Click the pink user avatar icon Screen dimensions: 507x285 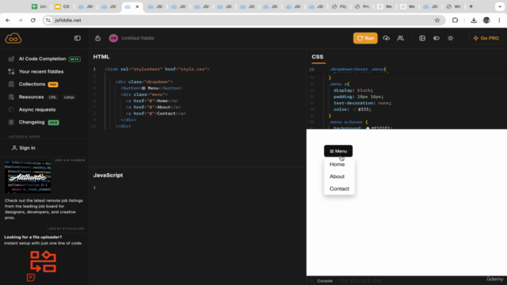[113, 38]
